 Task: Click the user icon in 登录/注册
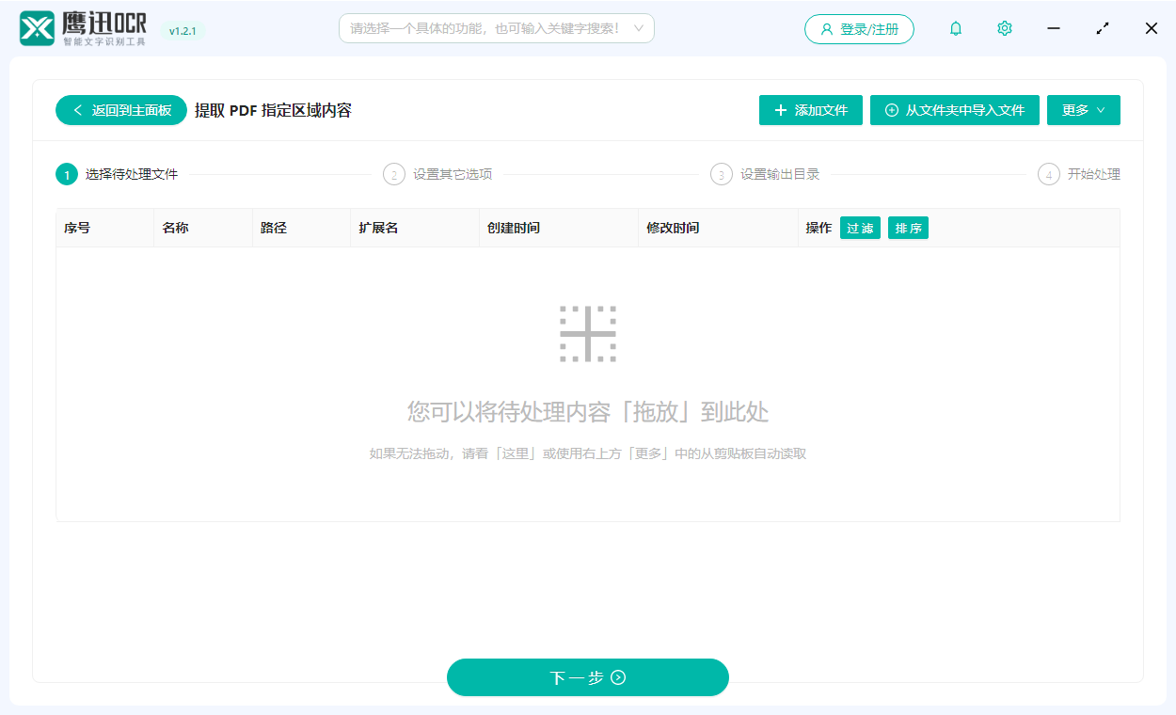827,29
